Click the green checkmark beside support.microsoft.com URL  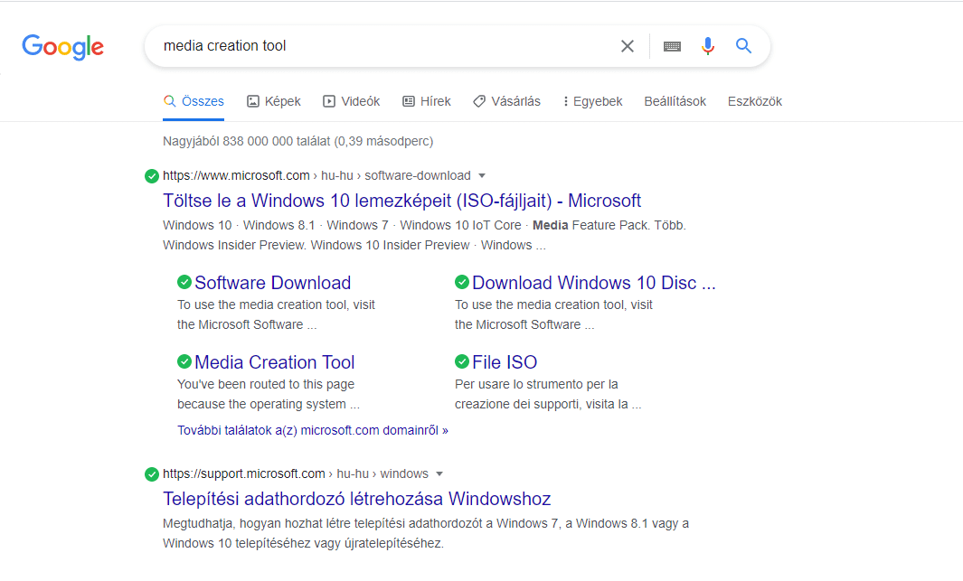click(x=152, y=474)
